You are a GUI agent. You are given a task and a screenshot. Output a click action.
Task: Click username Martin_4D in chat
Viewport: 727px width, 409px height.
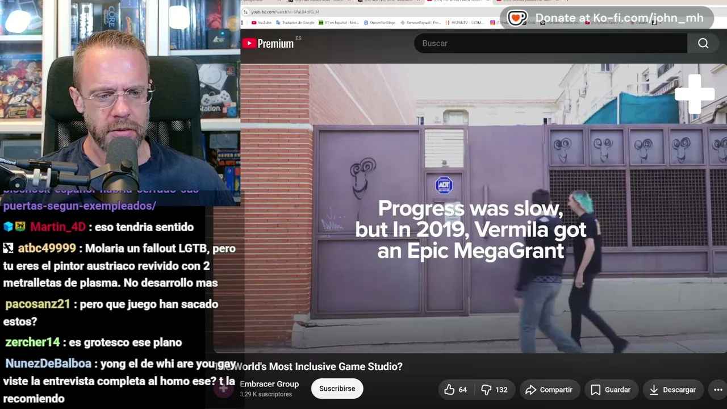58,227
